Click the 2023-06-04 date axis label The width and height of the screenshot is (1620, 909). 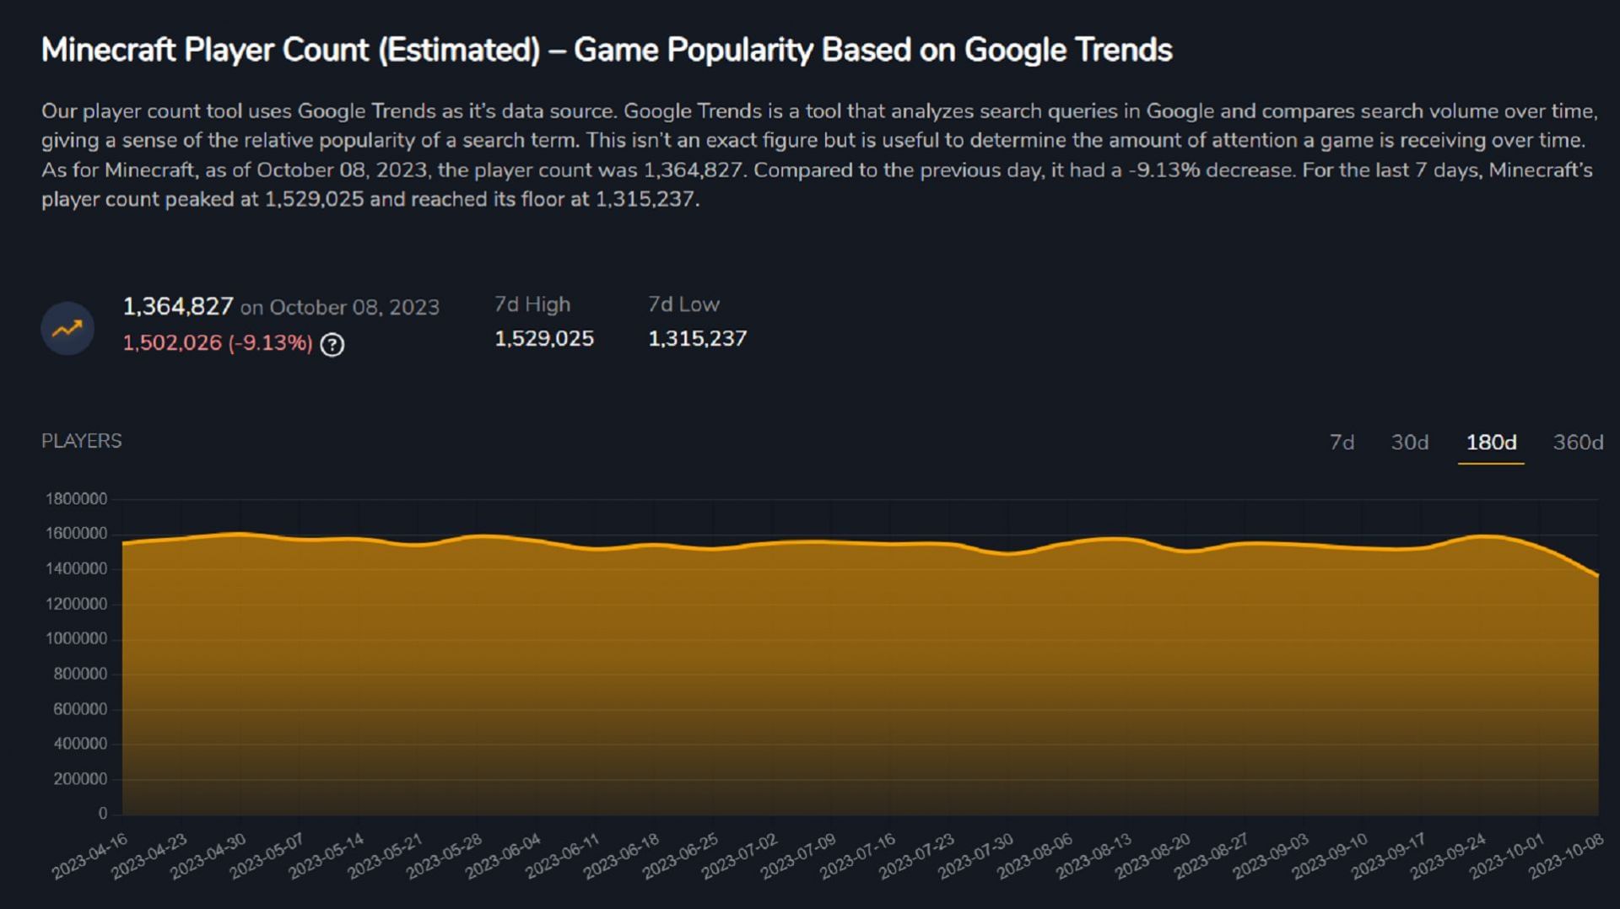coord(504,855)
